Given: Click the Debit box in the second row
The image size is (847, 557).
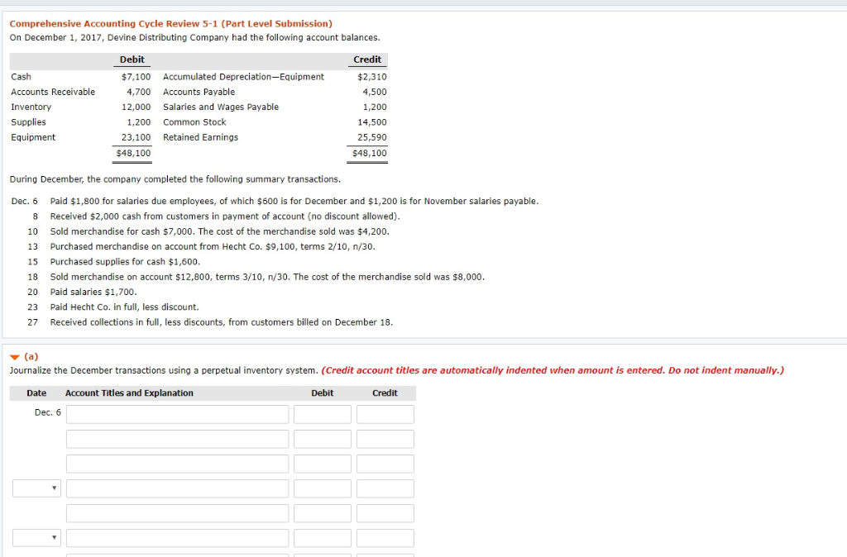Looking at the screenshot, I should (x=322, y=438).
